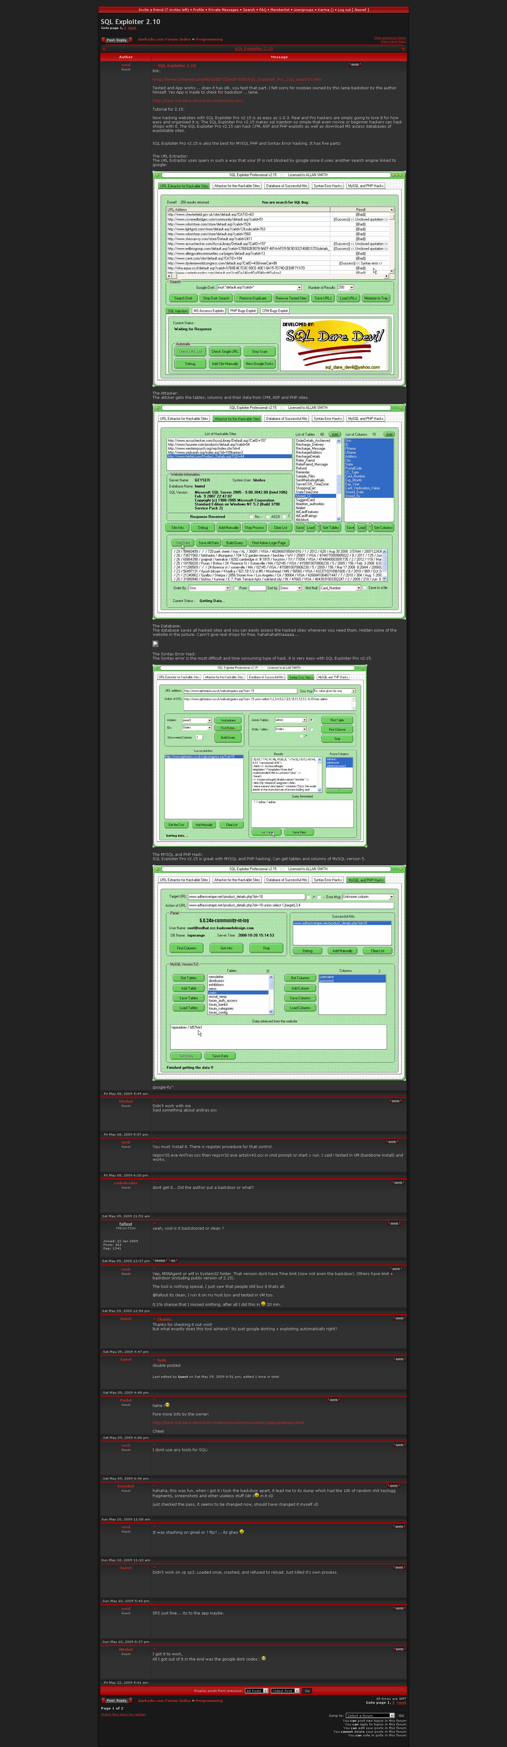507x1747 pixels.
Task: Click the PM button under fallout's post
Action: (x=173, y=1260)
